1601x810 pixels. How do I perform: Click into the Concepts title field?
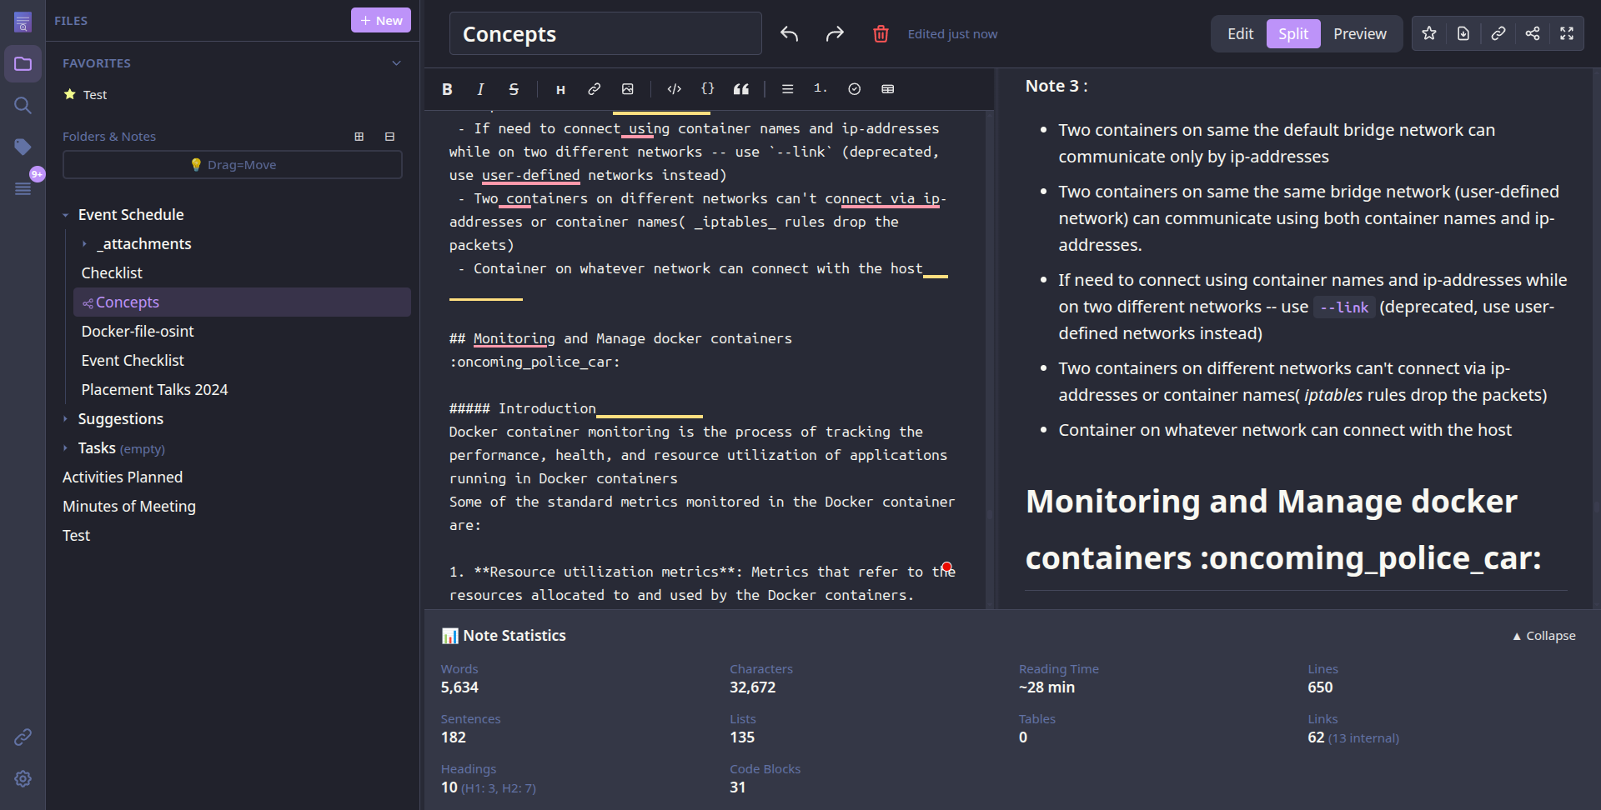(605, 33)
